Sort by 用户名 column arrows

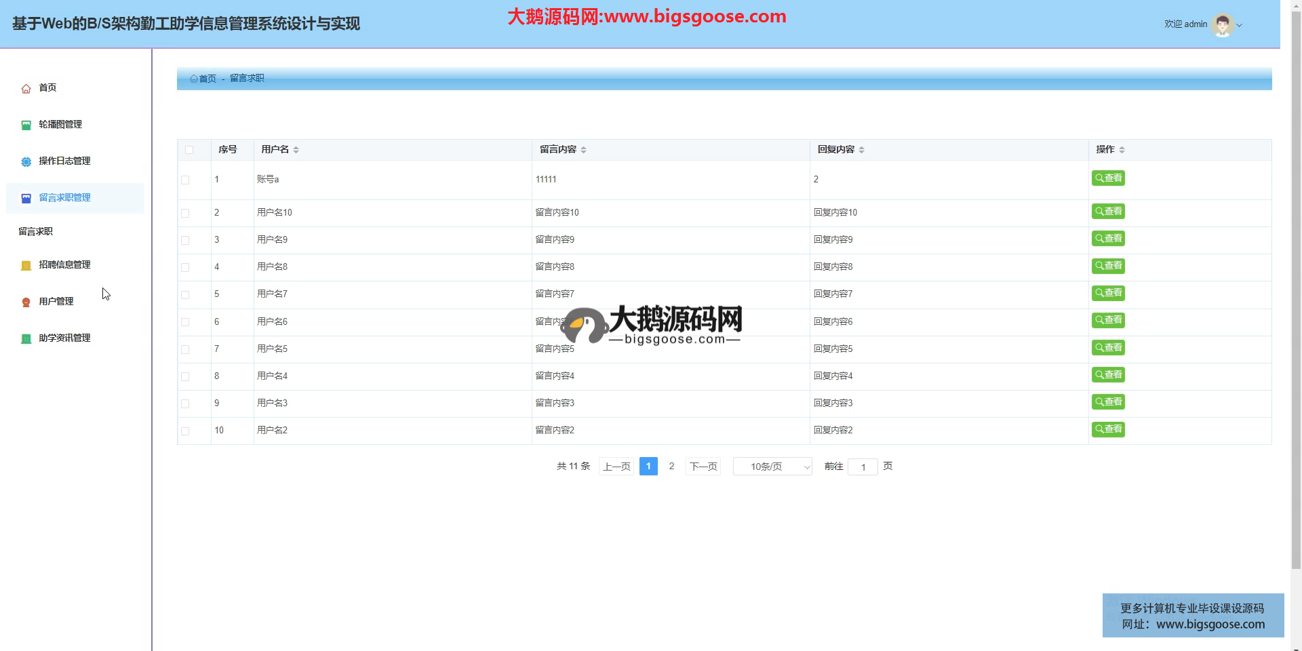pyautogui.click(x=296, y=150)
